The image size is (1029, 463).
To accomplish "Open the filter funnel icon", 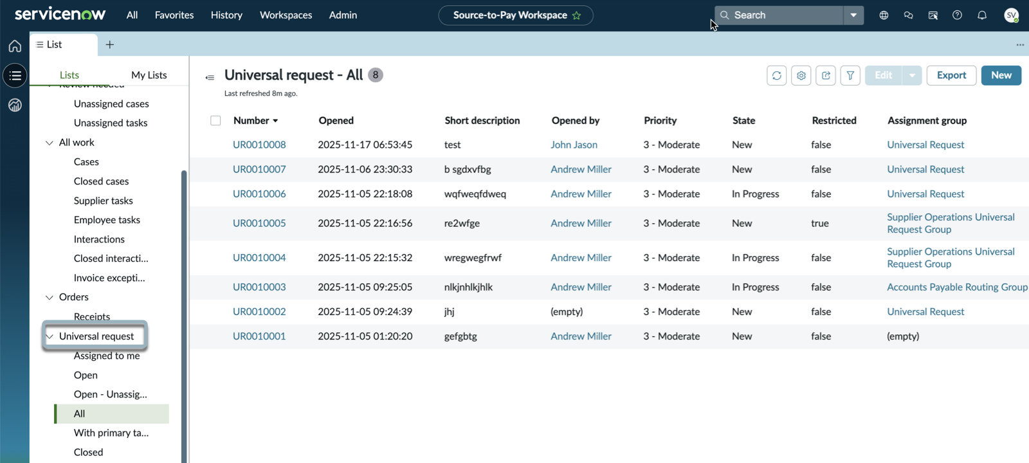I will click(x=850, y=75).
